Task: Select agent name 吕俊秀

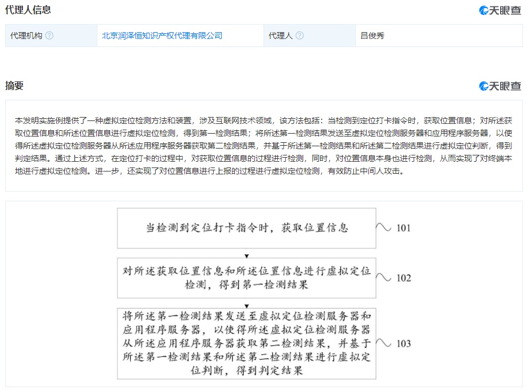Action: pyautogui.click(x=372, y=36)
